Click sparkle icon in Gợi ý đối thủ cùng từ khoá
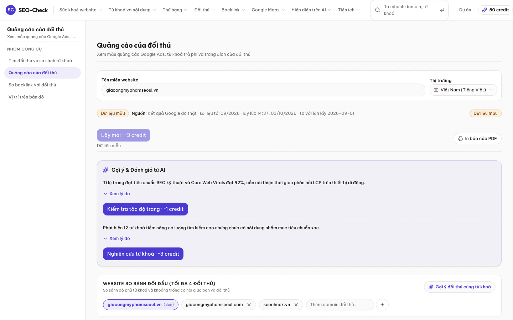Screen dimensions: 513x320 click(x=431, y=287)
